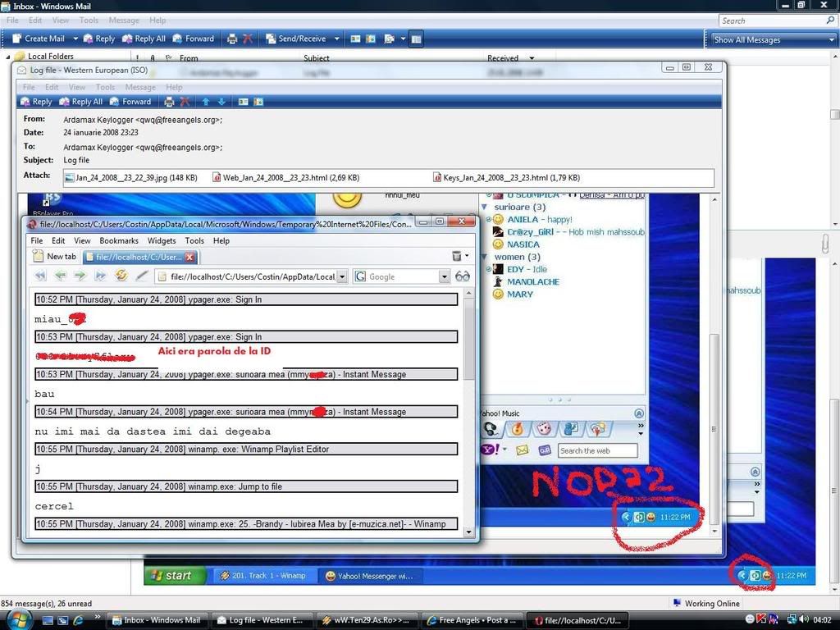
Task: Expand the Opera address bar dropdown
Action: [342, 277]
